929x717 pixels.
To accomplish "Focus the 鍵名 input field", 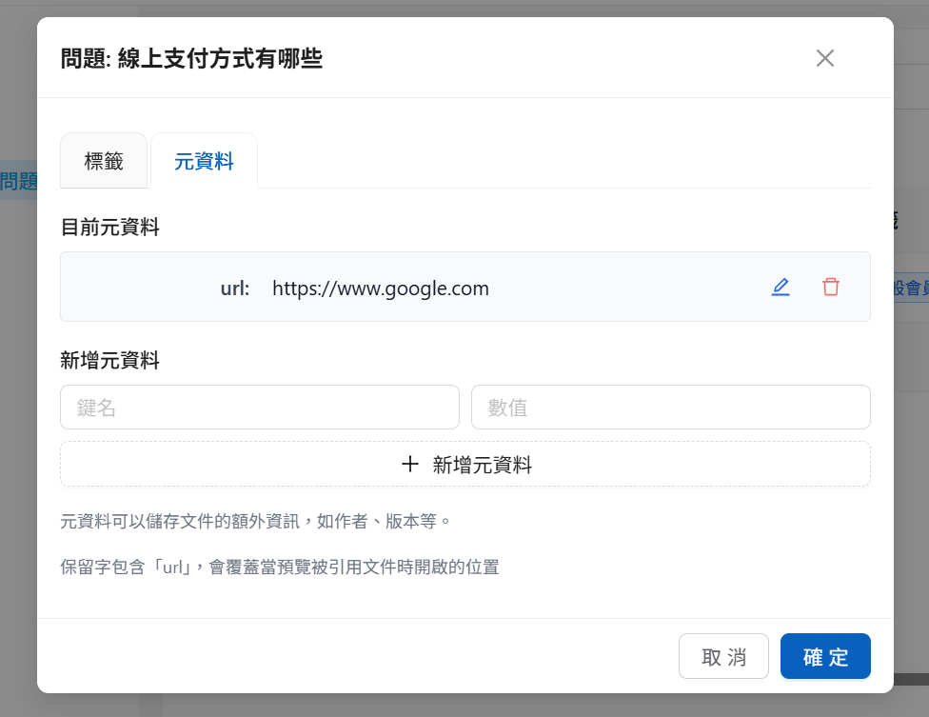I will 259,408.
